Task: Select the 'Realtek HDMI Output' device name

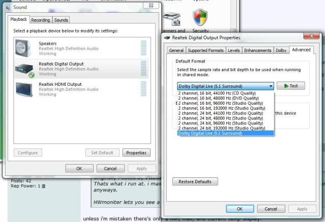Action: [60, 84]
